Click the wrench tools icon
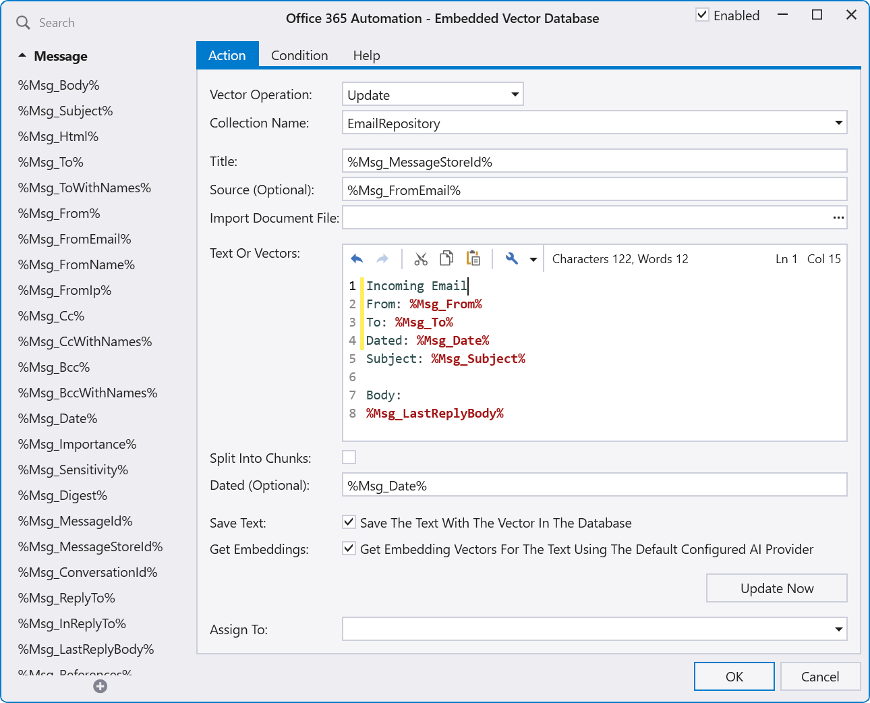Viewport: 870px width, 703px height. (512, 258)
